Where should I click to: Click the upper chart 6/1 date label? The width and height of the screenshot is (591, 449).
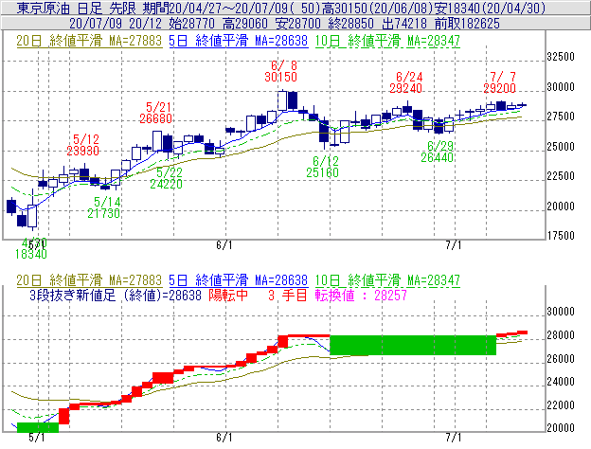point(224,245)
